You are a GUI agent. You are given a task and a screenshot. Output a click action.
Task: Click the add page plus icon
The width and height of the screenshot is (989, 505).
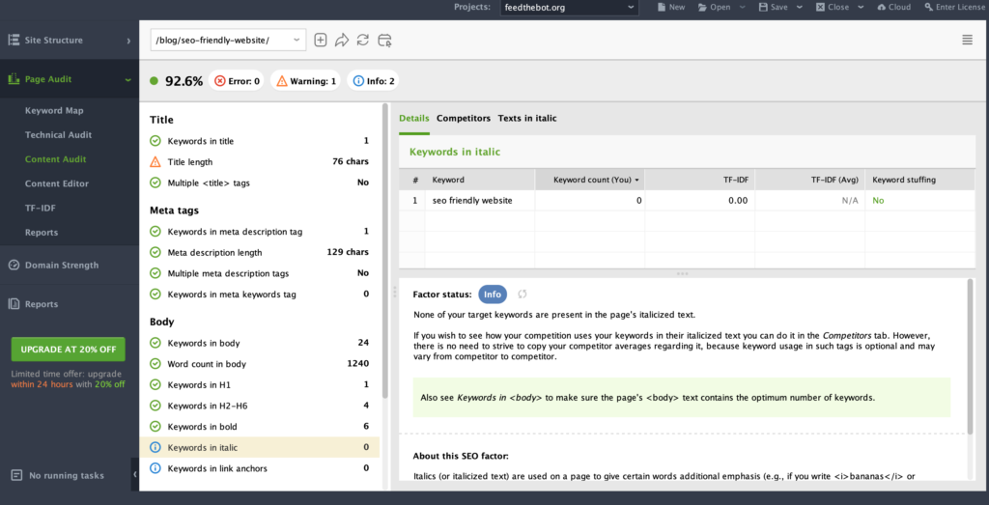[x=321, y=40]
